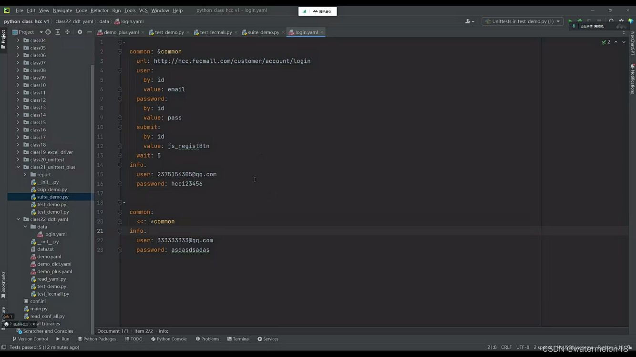Viewport: 636px width, 357px height.
Task: Collapse the class21_unittest_plus folder
Action: pyautogui.click(x=18, y=167)
